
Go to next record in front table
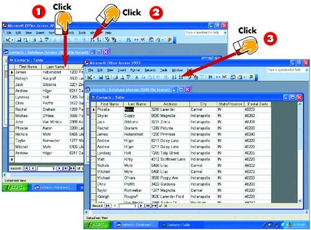pyautogui.click(x=141, y=206)
